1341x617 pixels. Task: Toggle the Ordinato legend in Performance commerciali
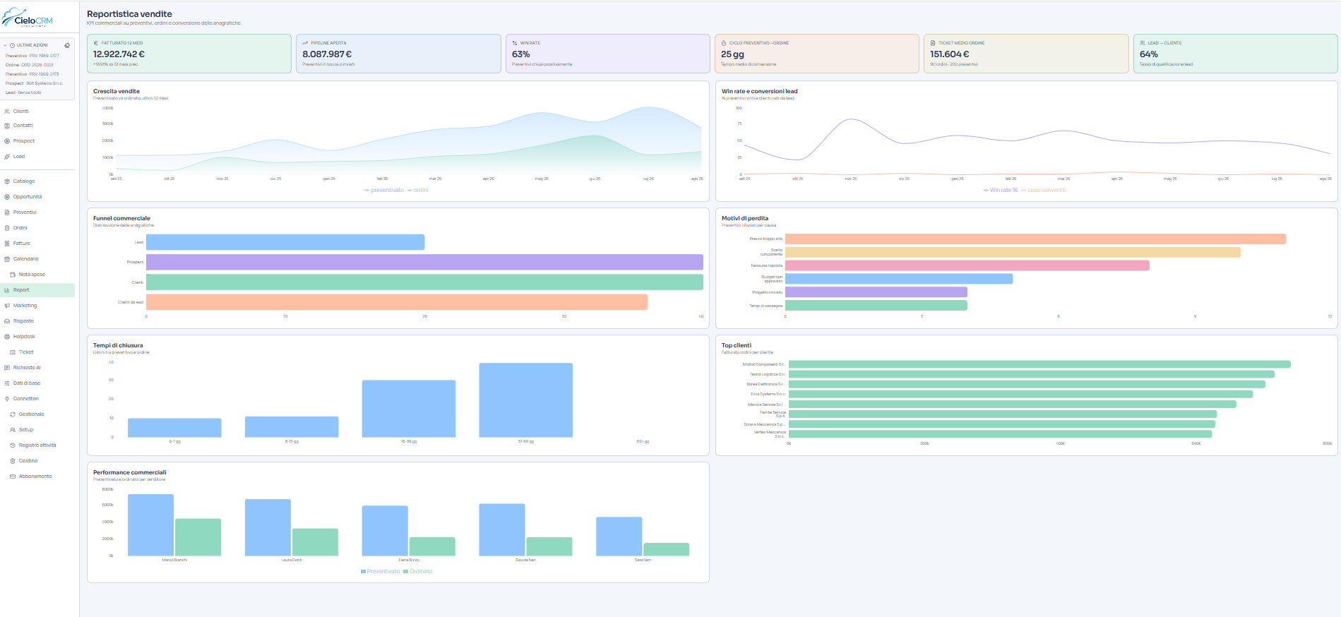418,571
